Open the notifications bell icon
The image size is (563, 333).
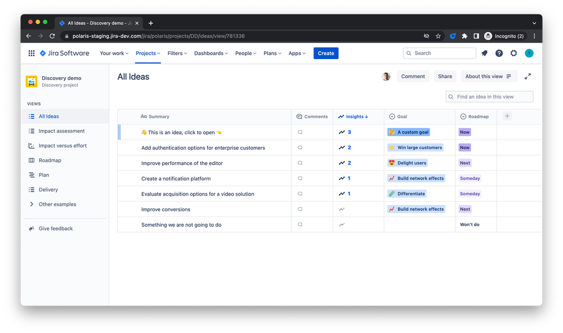485,53
